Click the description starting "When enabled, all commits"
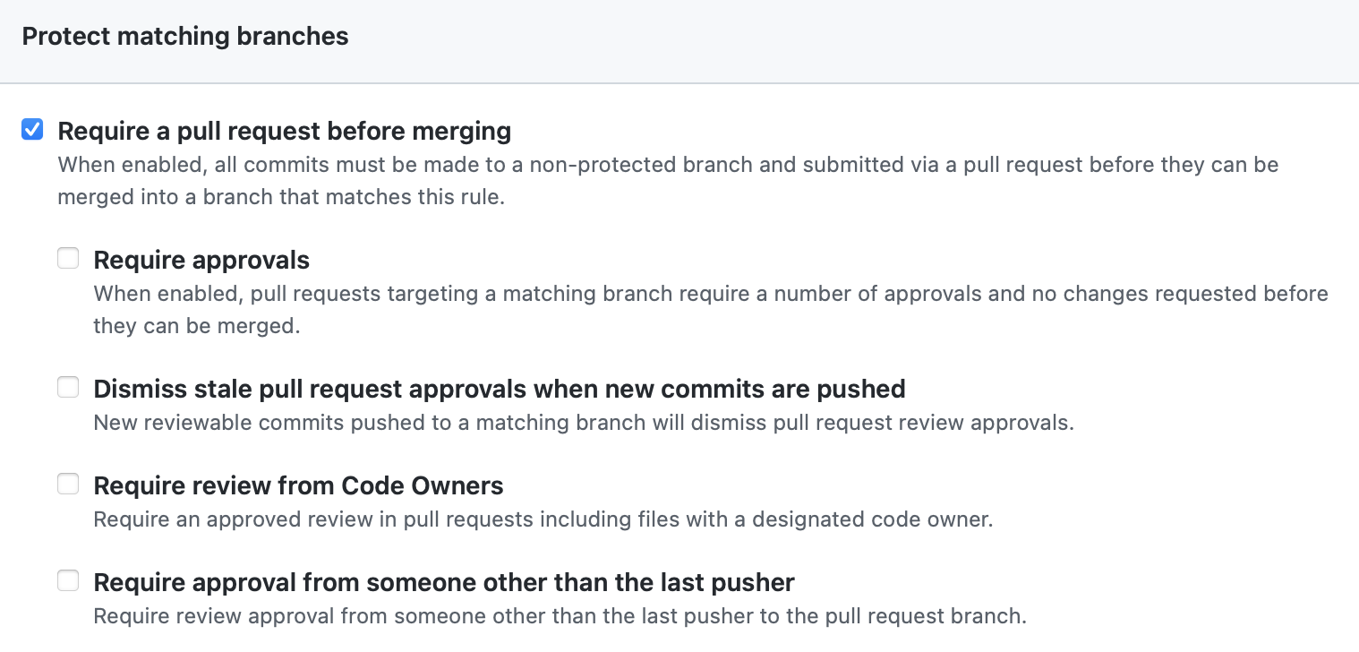 click(x=667, y=165)
